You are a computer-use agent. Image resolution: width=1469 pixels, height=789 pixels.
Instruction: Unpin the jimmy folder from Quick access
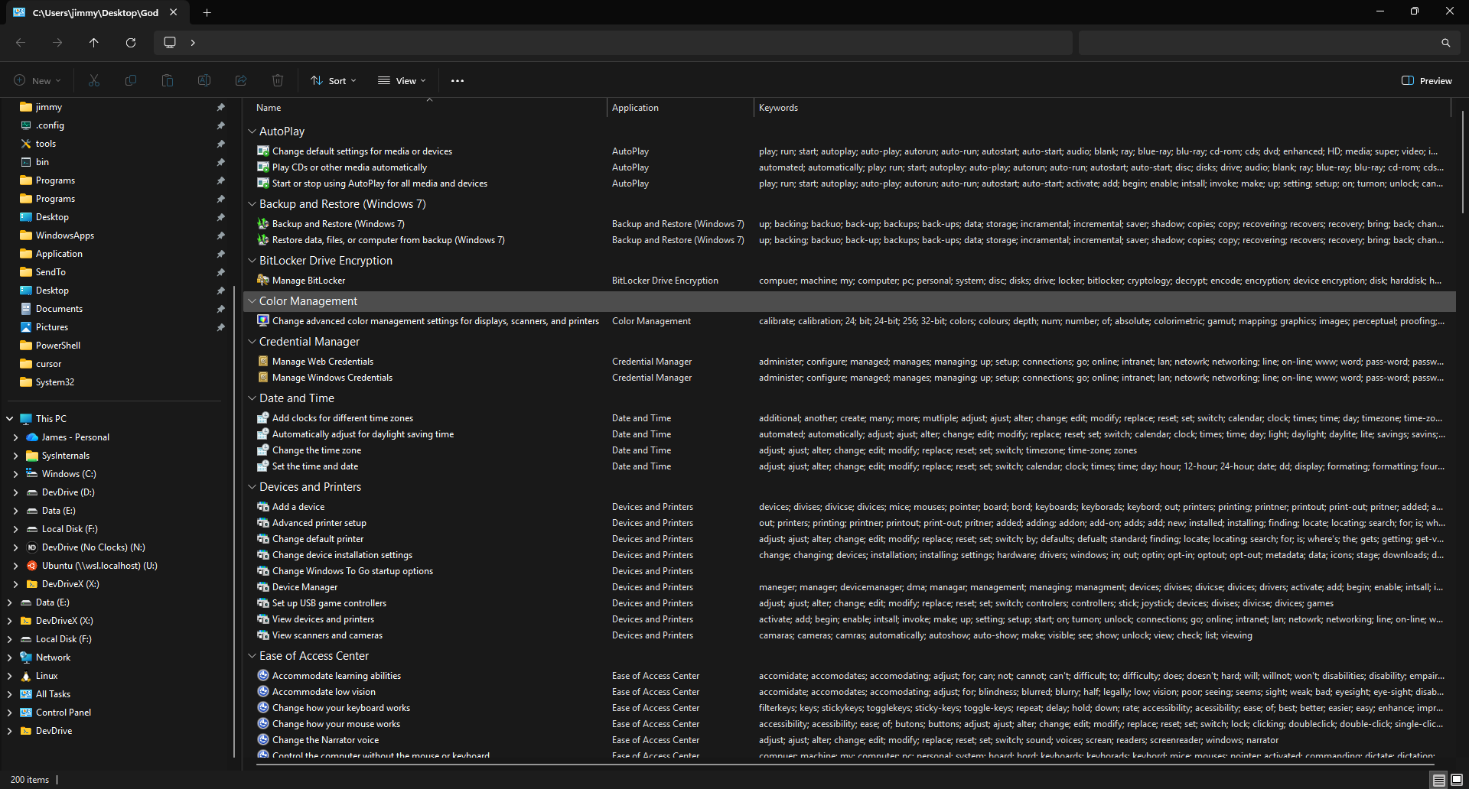(221, 107)
